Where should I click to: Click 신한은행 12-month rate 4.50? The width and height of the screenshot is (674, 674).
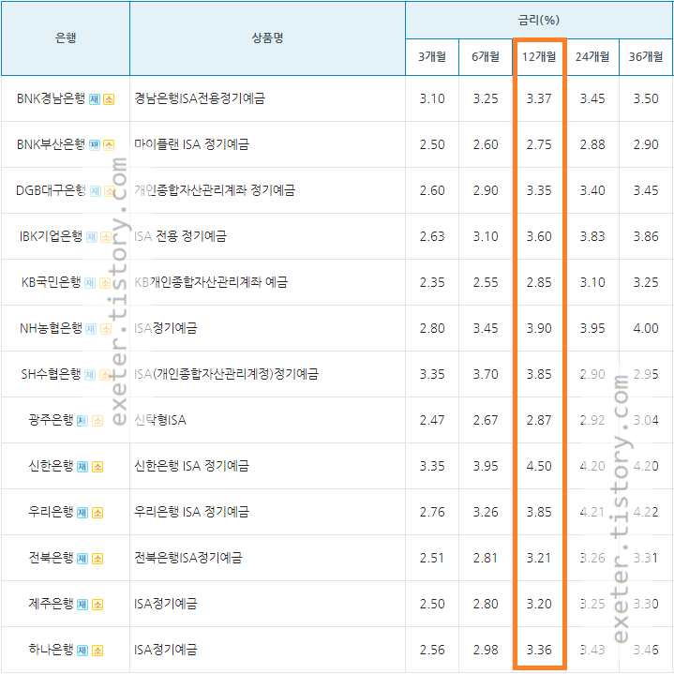coord(539,466)
